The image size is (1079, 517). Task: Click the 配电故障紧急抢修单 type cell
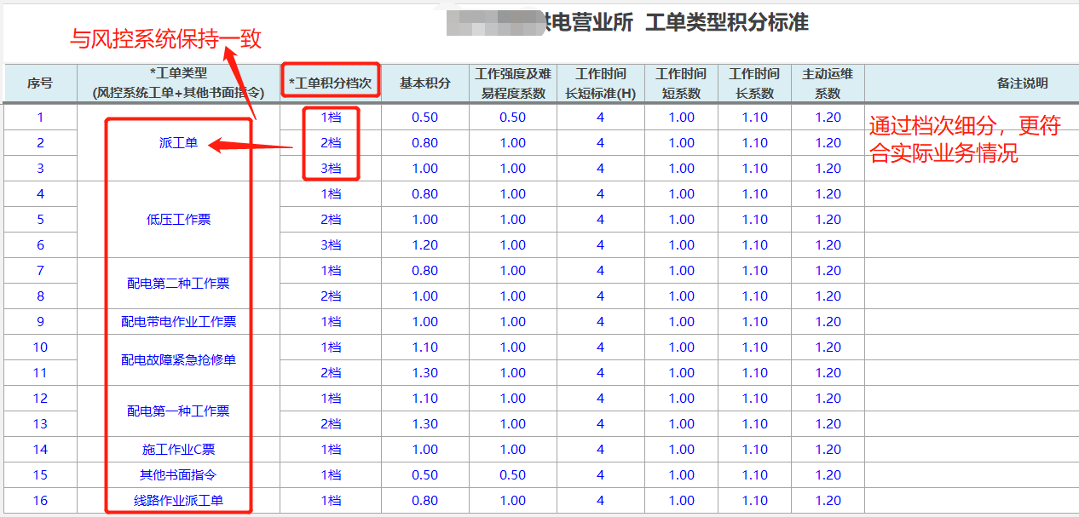(178, 360)
